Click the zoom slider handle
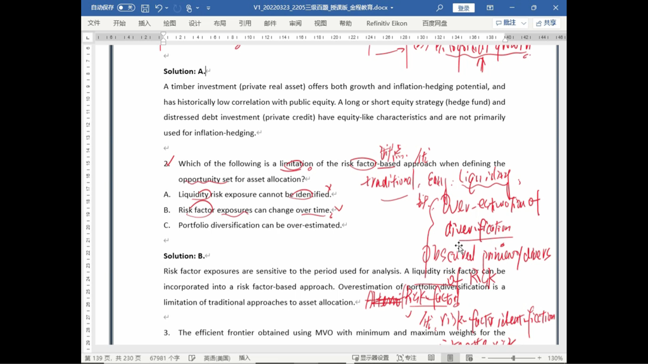The image size is (648, 364). (x=513, y=358)
